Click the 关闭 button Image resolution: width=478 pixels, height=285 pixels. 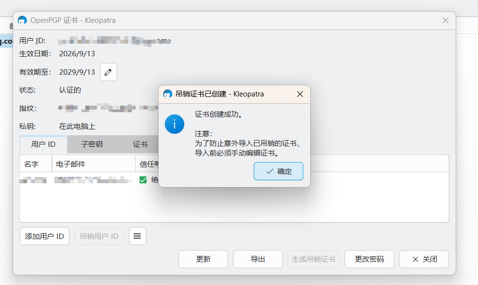coord(424,259)
